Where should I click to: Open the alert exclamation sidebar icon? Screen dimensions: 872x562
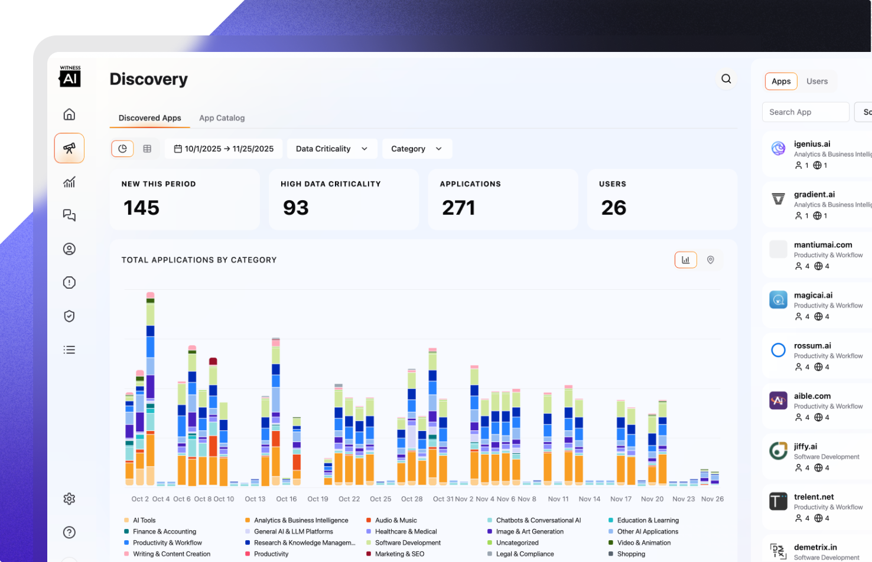pyautogui.click(x=69, y=283)
